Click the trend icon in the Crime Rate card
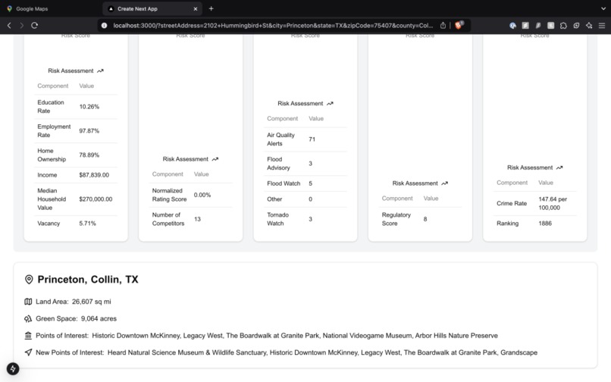 tap(559, 168)
